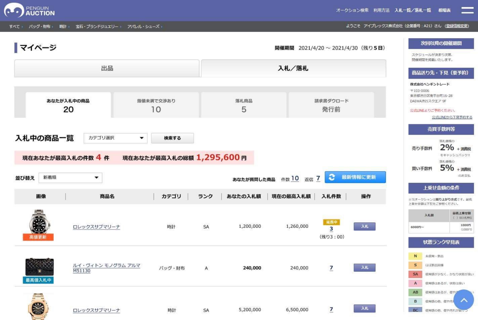Click the 次回以降の開催期間 sidebar heading
This screenshot has height=320, width=478.
tap(441, 43)
